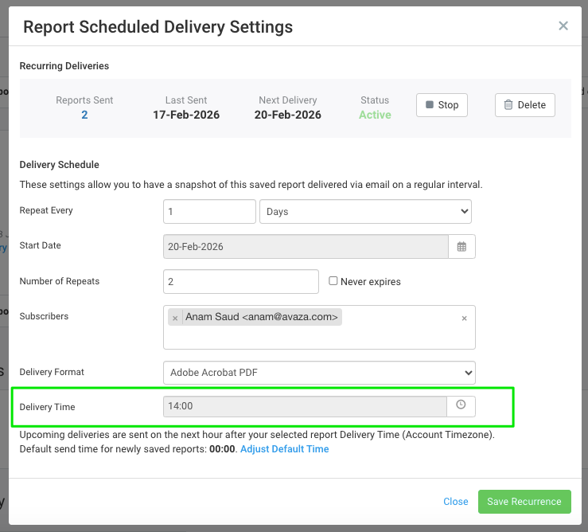Click the Start Date field showing 20-Feb-2026

pyautogui.click(x=306, y=247)
